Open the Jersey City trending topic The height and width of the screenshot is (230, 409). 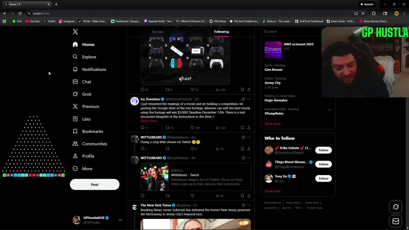point(273,83)
